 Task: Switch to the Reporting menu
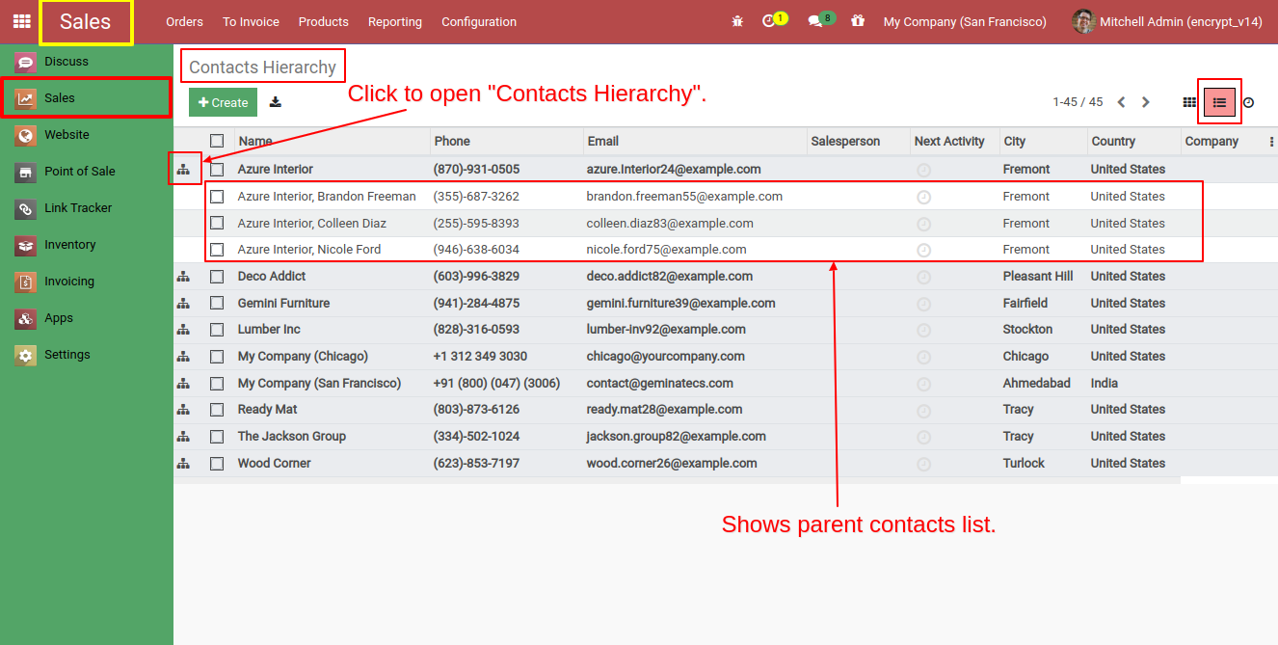[394, 21]
